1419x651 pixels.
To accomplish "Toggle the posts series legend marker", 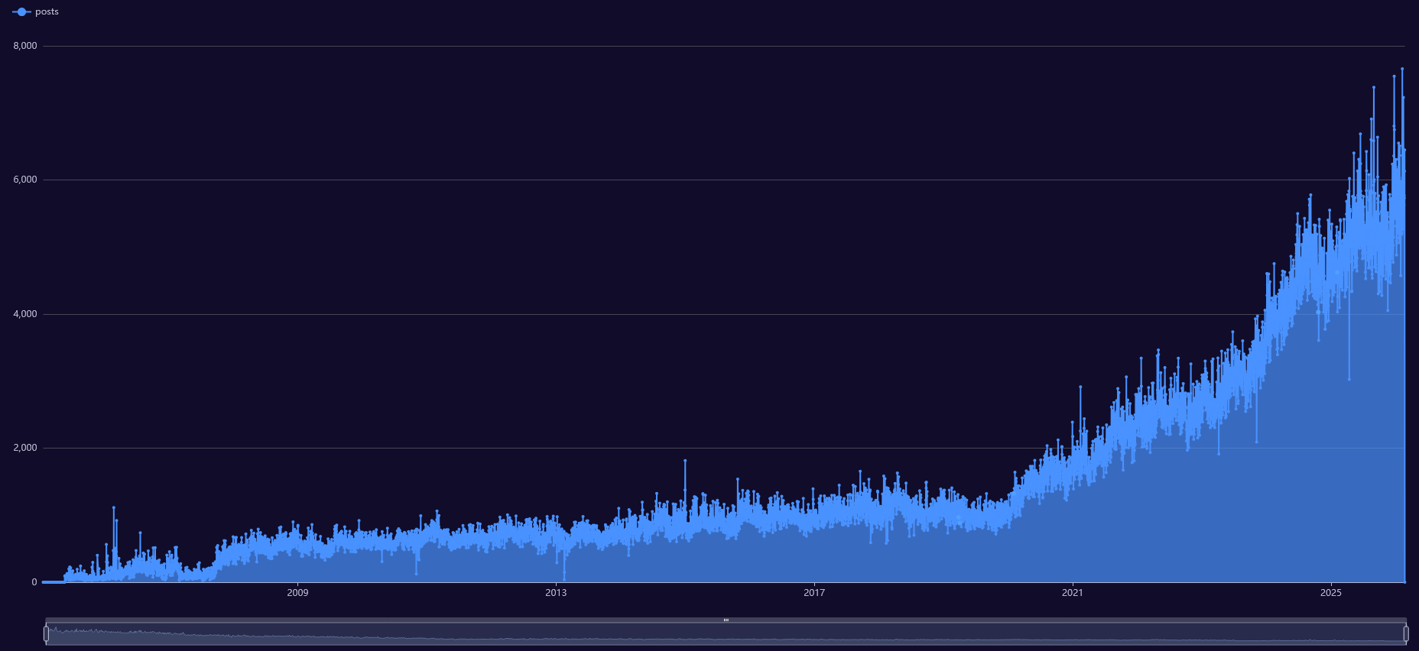I will pos(21,12).
